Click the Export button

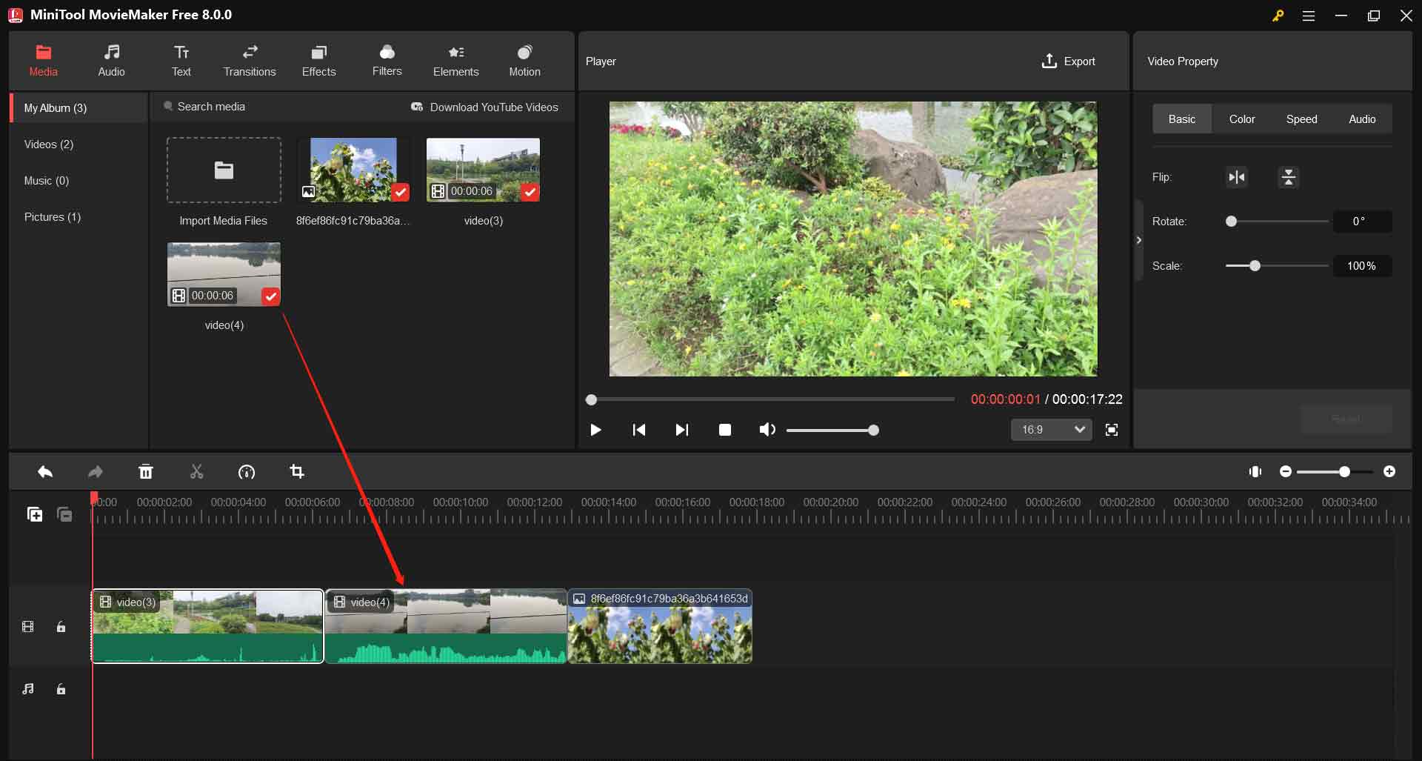(1068, 61)
